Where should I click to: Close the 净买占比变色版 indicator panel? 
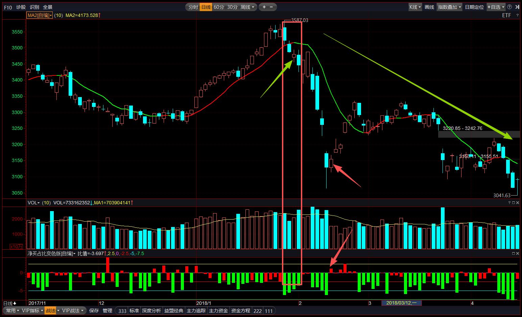coord(517,253)
